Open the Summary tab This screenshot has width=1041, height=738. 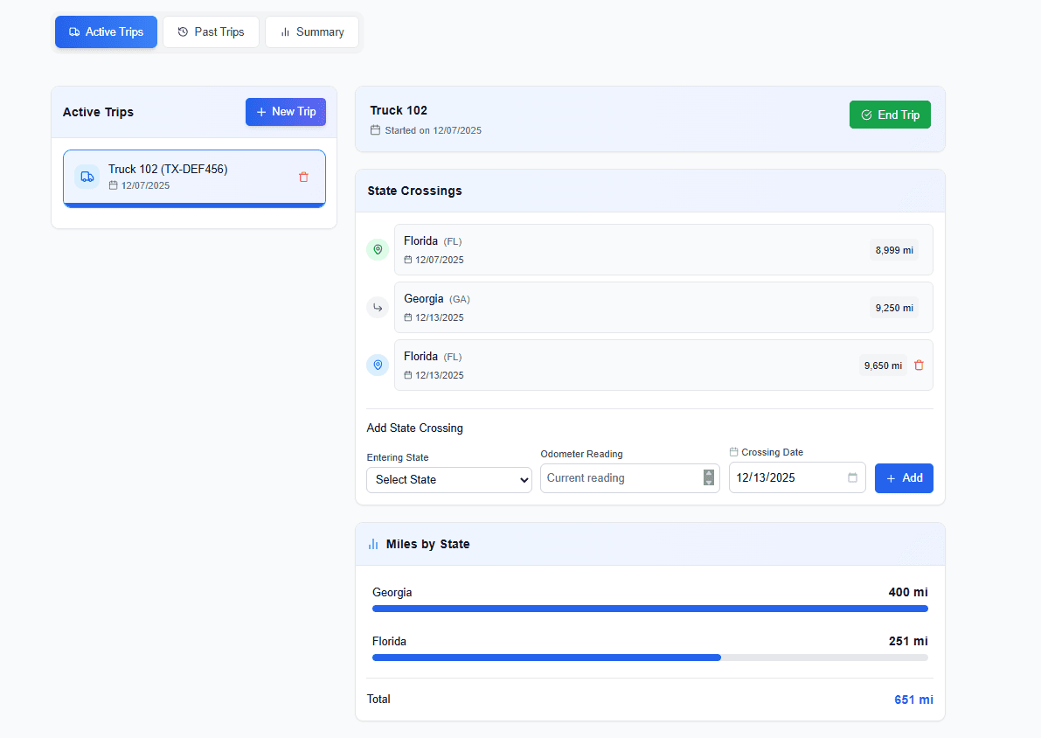coord(312,32)
